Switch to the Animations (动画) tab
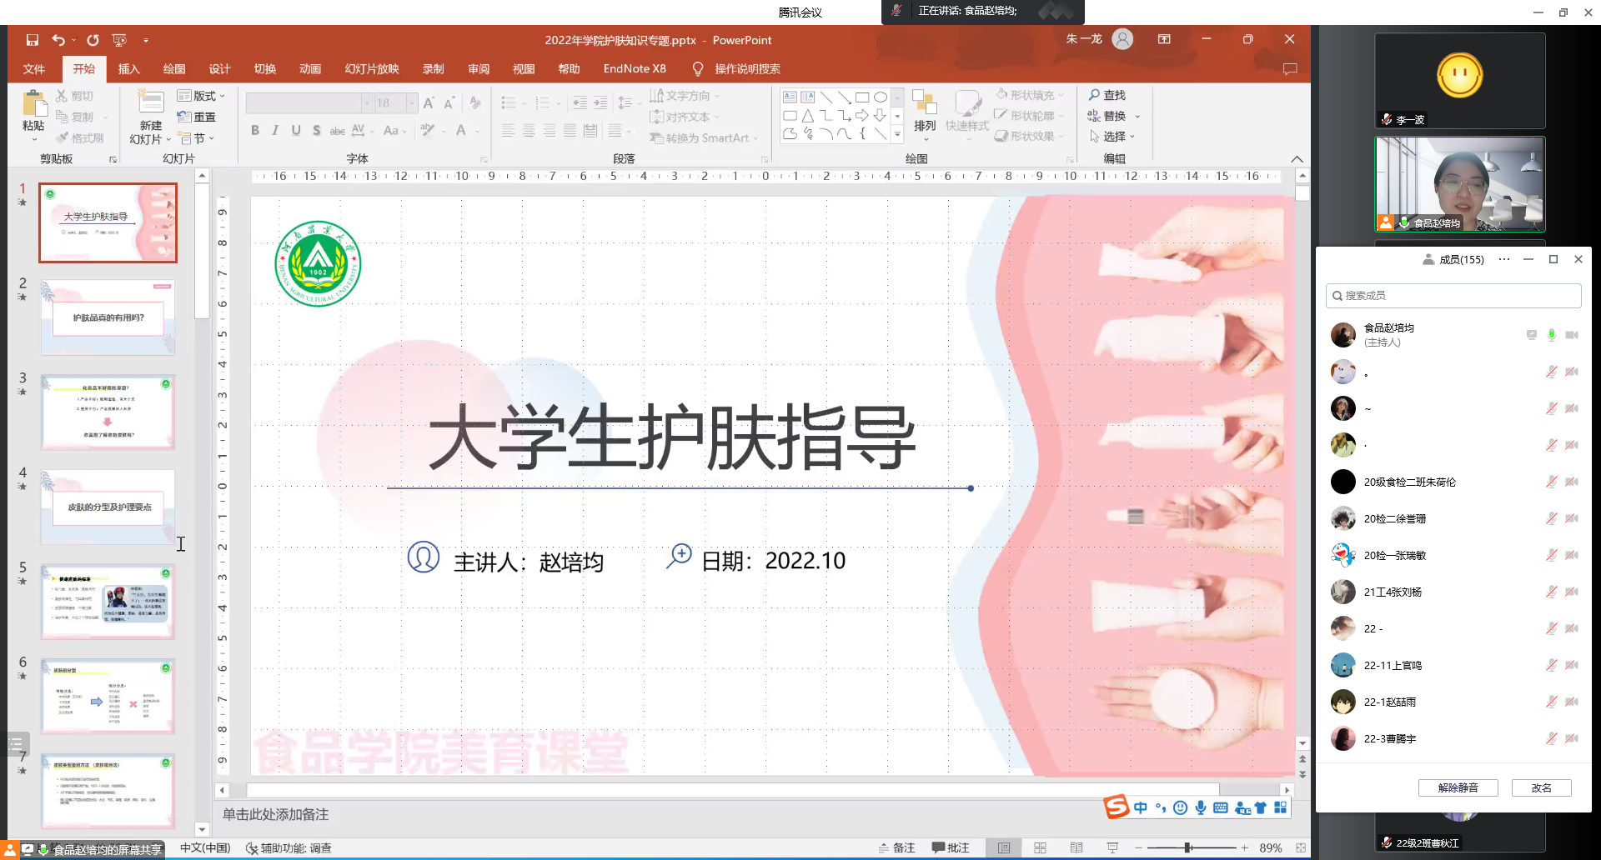Viewport: 1601px width, 860px height. click(x=310, y=68)
